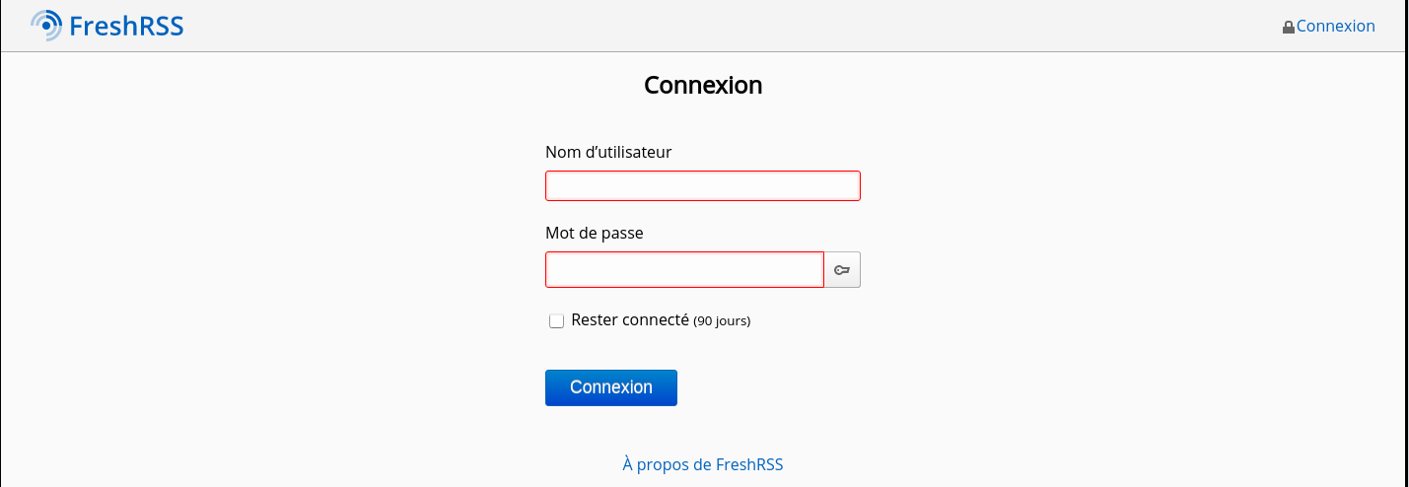Click the padlock icon in the header

tap(1288, 28)
